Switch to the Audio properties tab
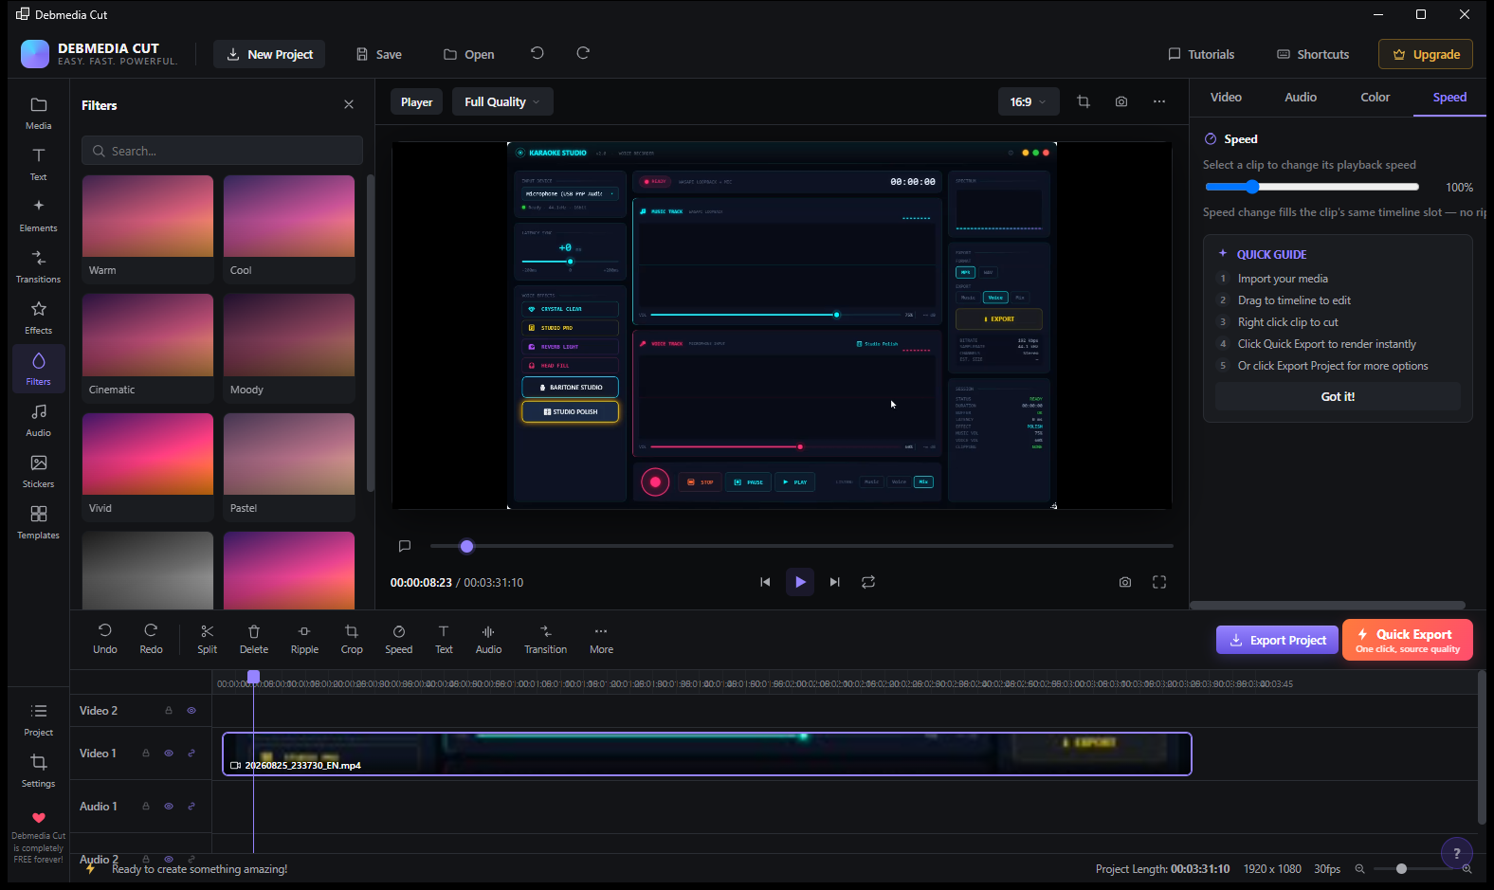The height and width of the screenshot is (890, 1494). 1301,97
